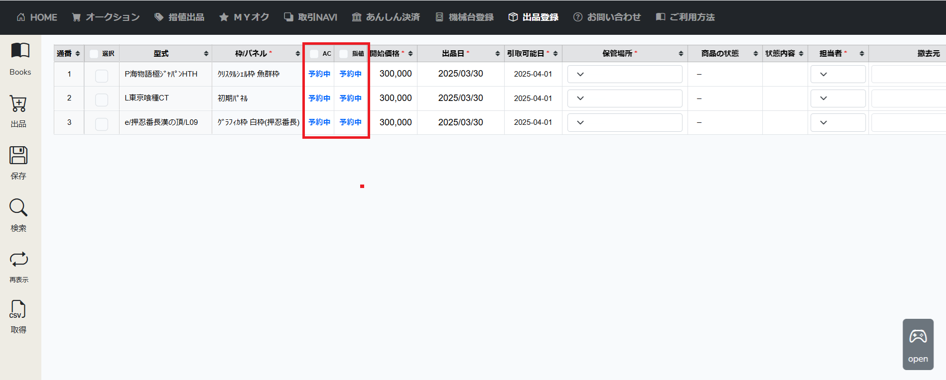Open 保管場所 dropdown for row 2
This screenshot has width=946, height=380.
click(625, 98)
